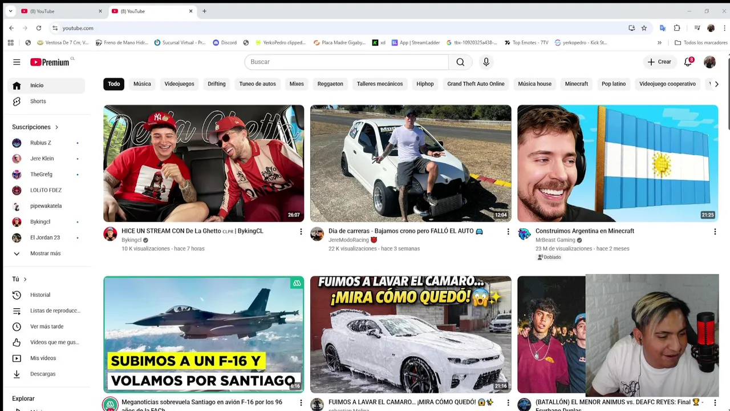Select the Todo filter chip

pos(114,84)
